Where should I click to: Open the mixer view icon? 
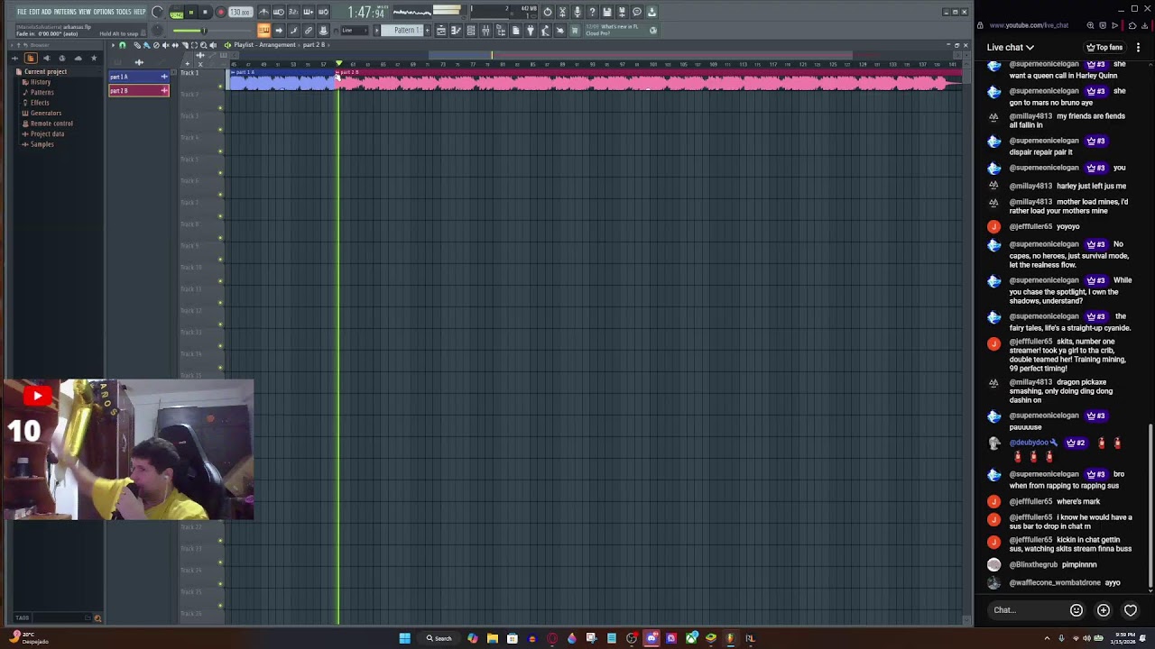tap(485, 30)
